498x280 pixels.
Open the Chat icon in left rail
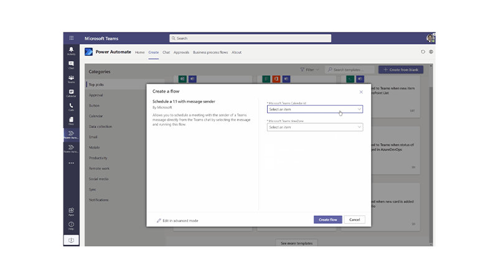point(71,64)
